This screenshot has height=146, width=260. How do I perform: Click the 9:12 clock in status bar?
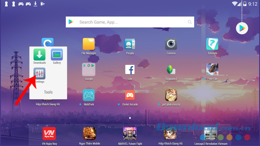253,4
